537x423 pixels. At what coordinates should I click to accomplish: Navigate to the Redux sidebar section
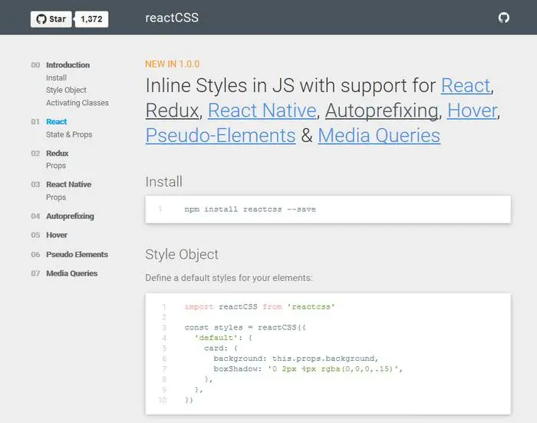(58, 154)
